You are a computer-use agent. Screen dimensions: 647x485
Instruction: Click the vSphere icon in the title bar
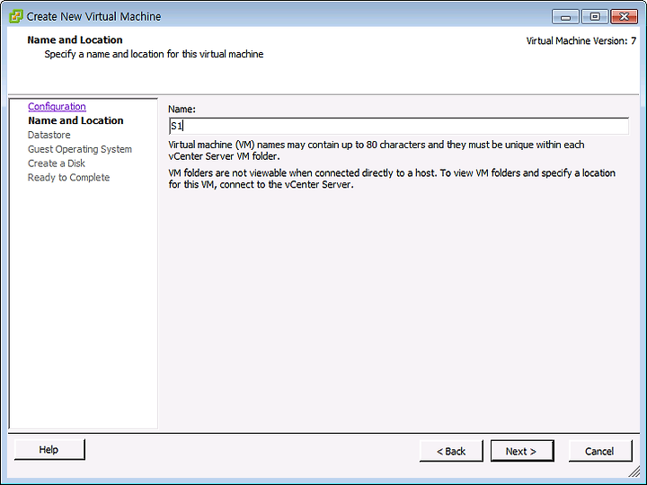(x=15, y=16)
